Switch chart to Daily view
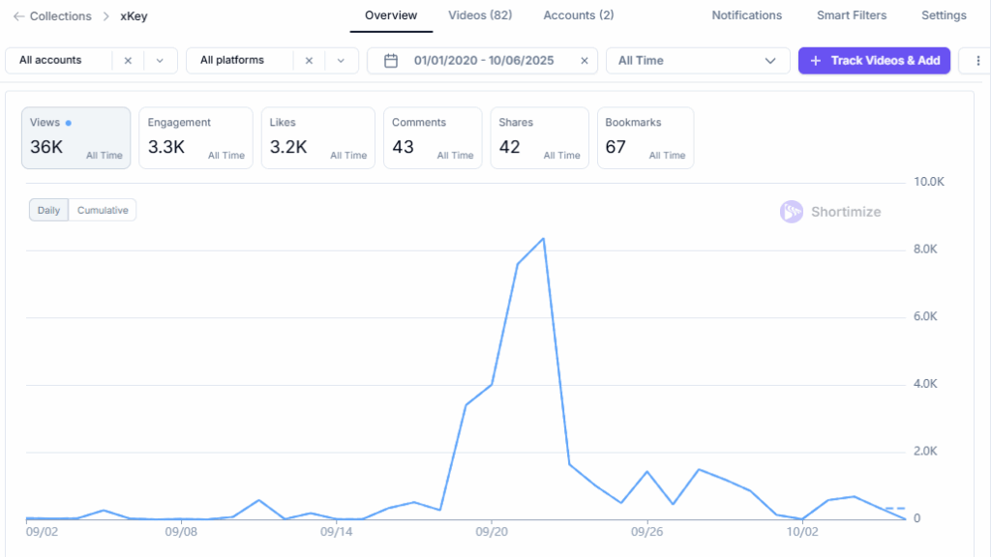Image resolution: width=991 pixels, height=557 pixels. coord(48,210)
